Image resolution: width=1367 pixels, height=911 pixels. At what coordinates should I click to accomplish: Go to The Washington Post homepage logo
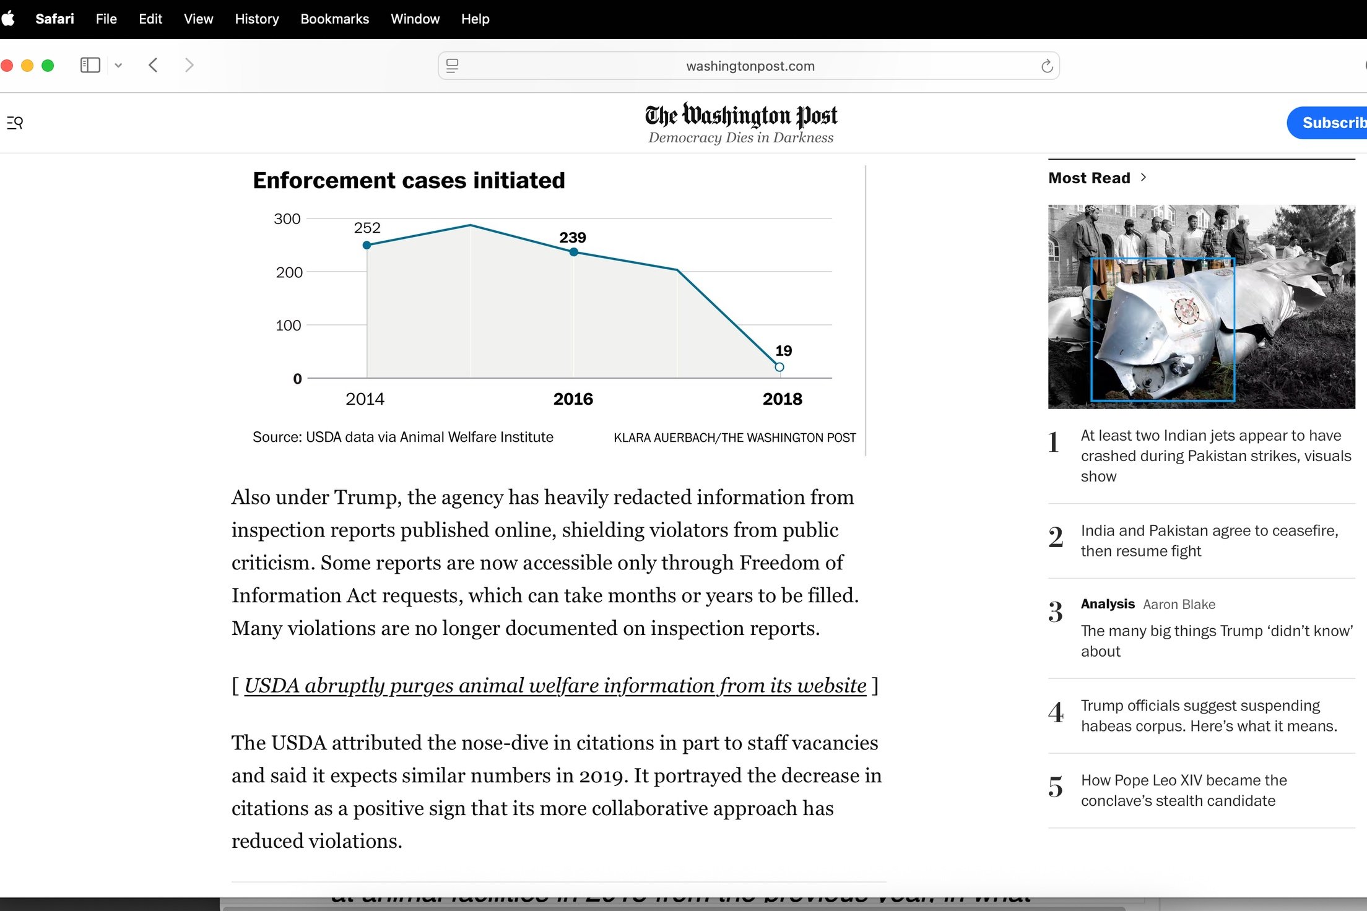point(740,115)
